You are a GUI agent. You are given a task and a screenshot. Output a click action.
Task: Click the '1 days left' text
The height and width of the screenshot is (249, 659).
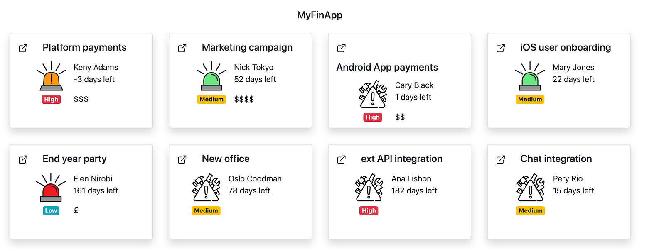pos(413,97)
